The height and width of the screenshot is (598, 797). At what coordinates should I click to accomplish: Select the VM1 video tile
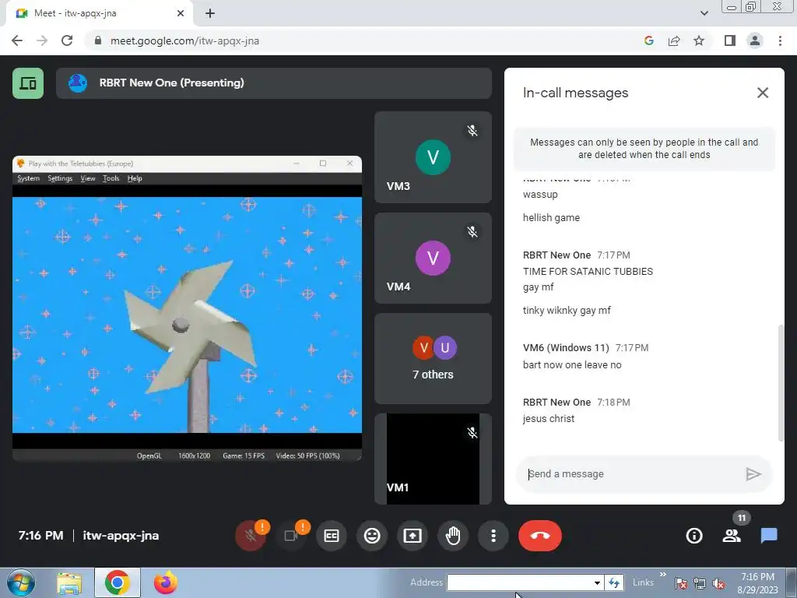(433, 459)
